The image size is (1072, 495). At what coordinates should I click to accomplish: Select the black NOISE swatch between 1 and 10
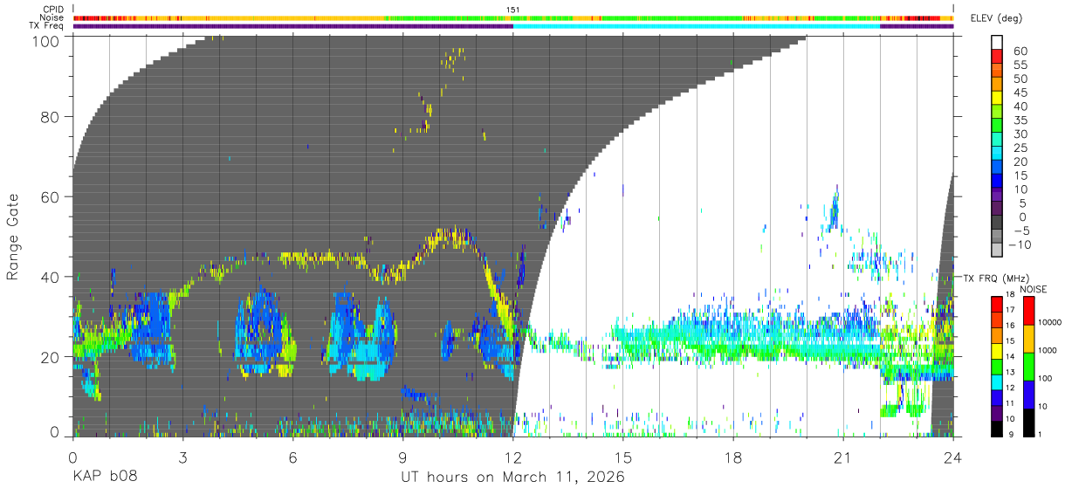coord(1028,423)
